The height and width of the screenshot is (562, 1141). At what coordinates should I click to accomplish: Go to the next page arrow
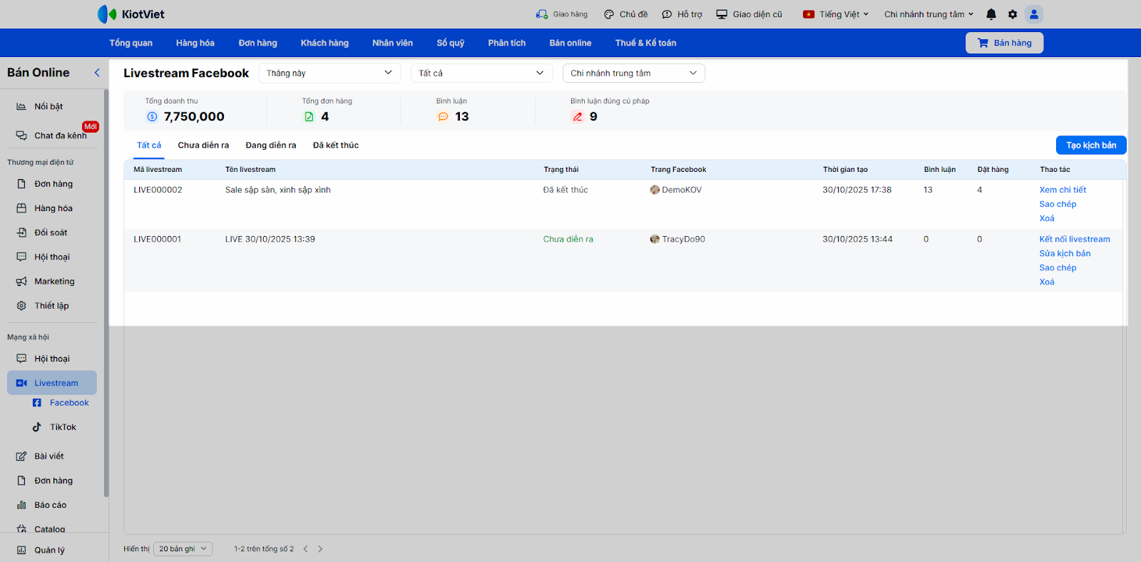tap(320, 549)
